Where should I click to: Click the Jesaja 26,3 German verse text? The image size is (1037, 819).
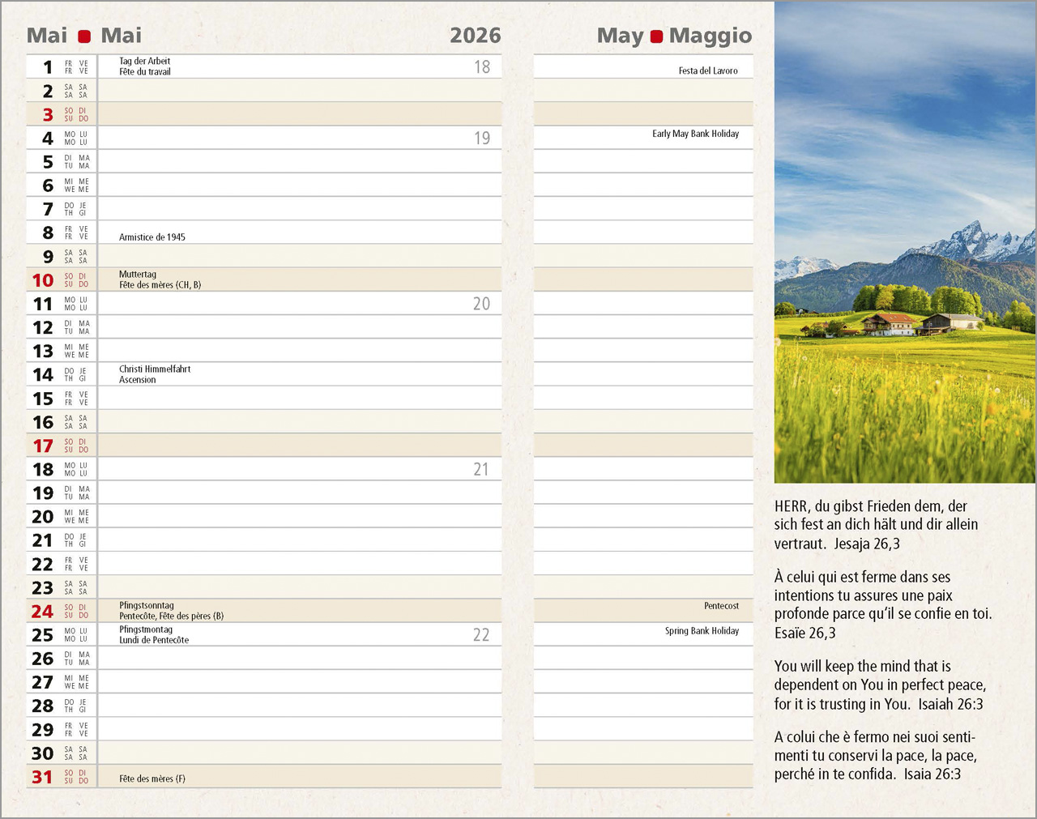pos(876,525)
